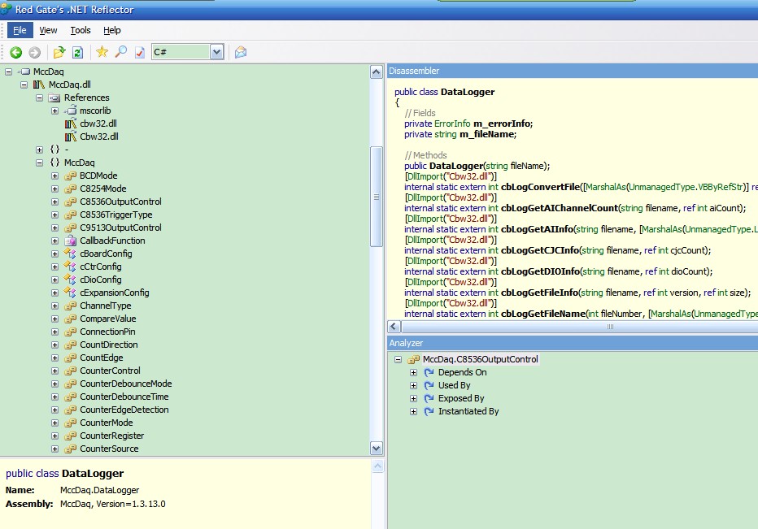Select the cbw32.dll reference icon
The height and width of the screenshot is (529, 758).
point(71,124)
